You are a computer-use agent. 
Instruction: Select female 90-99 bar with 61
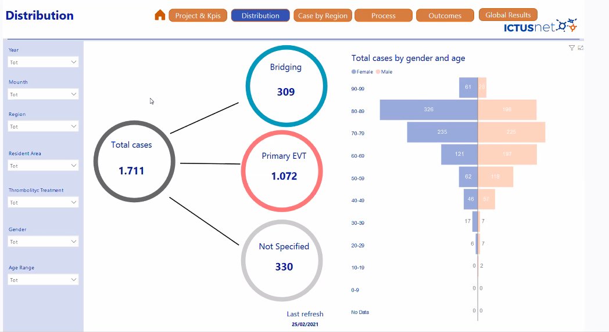coord(468,87)
